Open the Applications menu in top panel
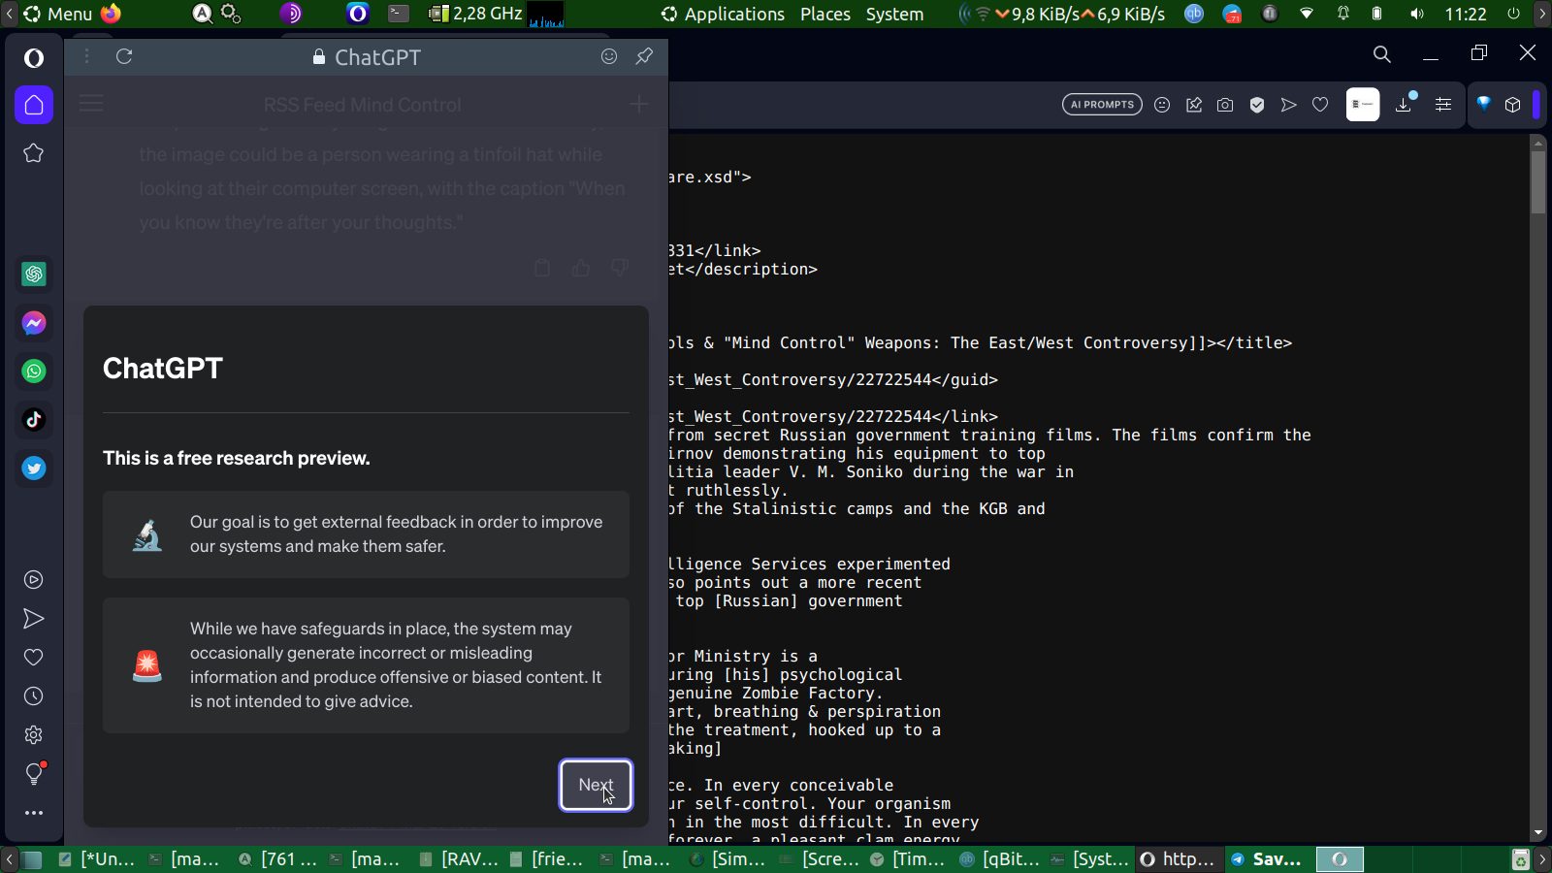1552x873 pixels. (x=733, y=15)
